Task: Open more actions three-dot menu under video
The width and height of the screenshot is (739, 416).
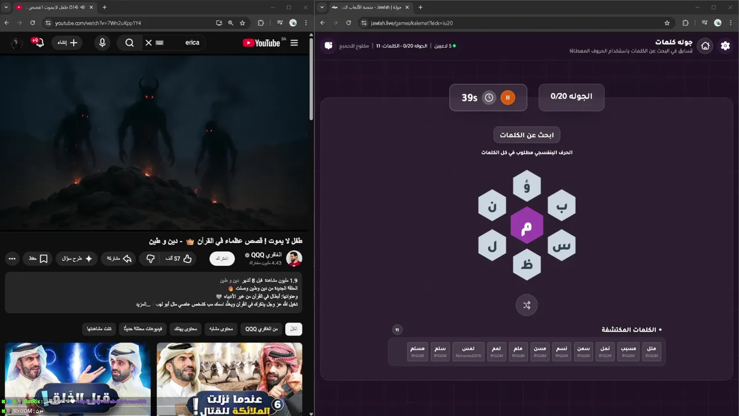Action: [12, 259]
